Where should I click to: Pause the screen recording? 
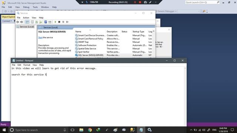tap(135, 2)
